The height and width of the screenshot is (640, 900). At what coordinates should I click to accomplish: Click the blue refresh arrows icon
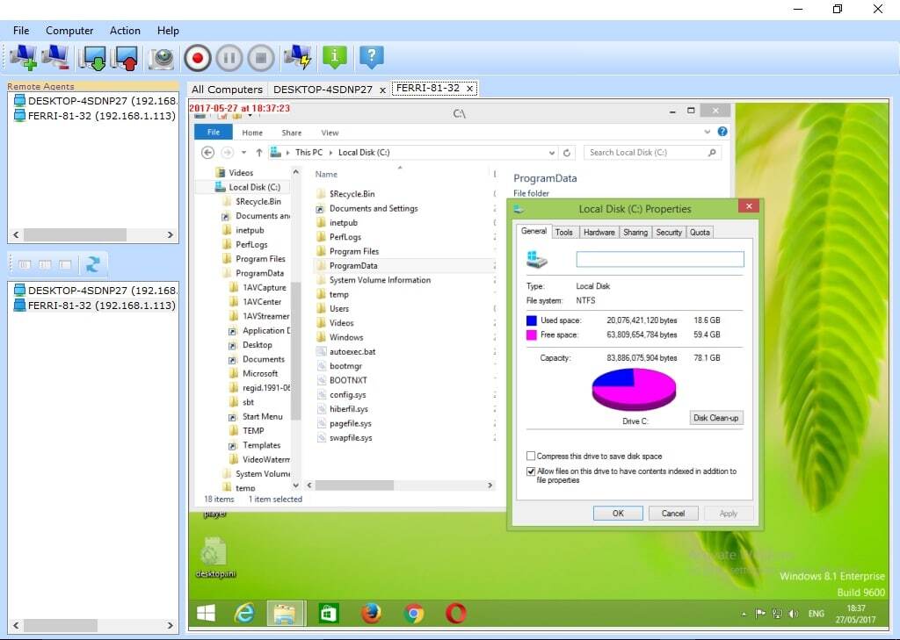pos(91,264)
